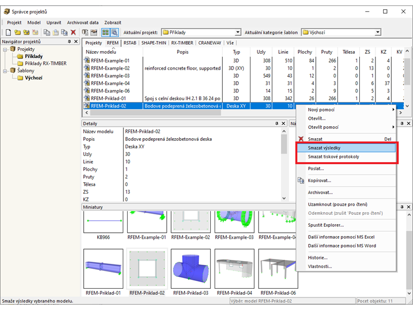This screenshot has width=413, height=310.
Task: Select the Příklady RX-TIMBER tree folder
Action: [x=46, y=64]
